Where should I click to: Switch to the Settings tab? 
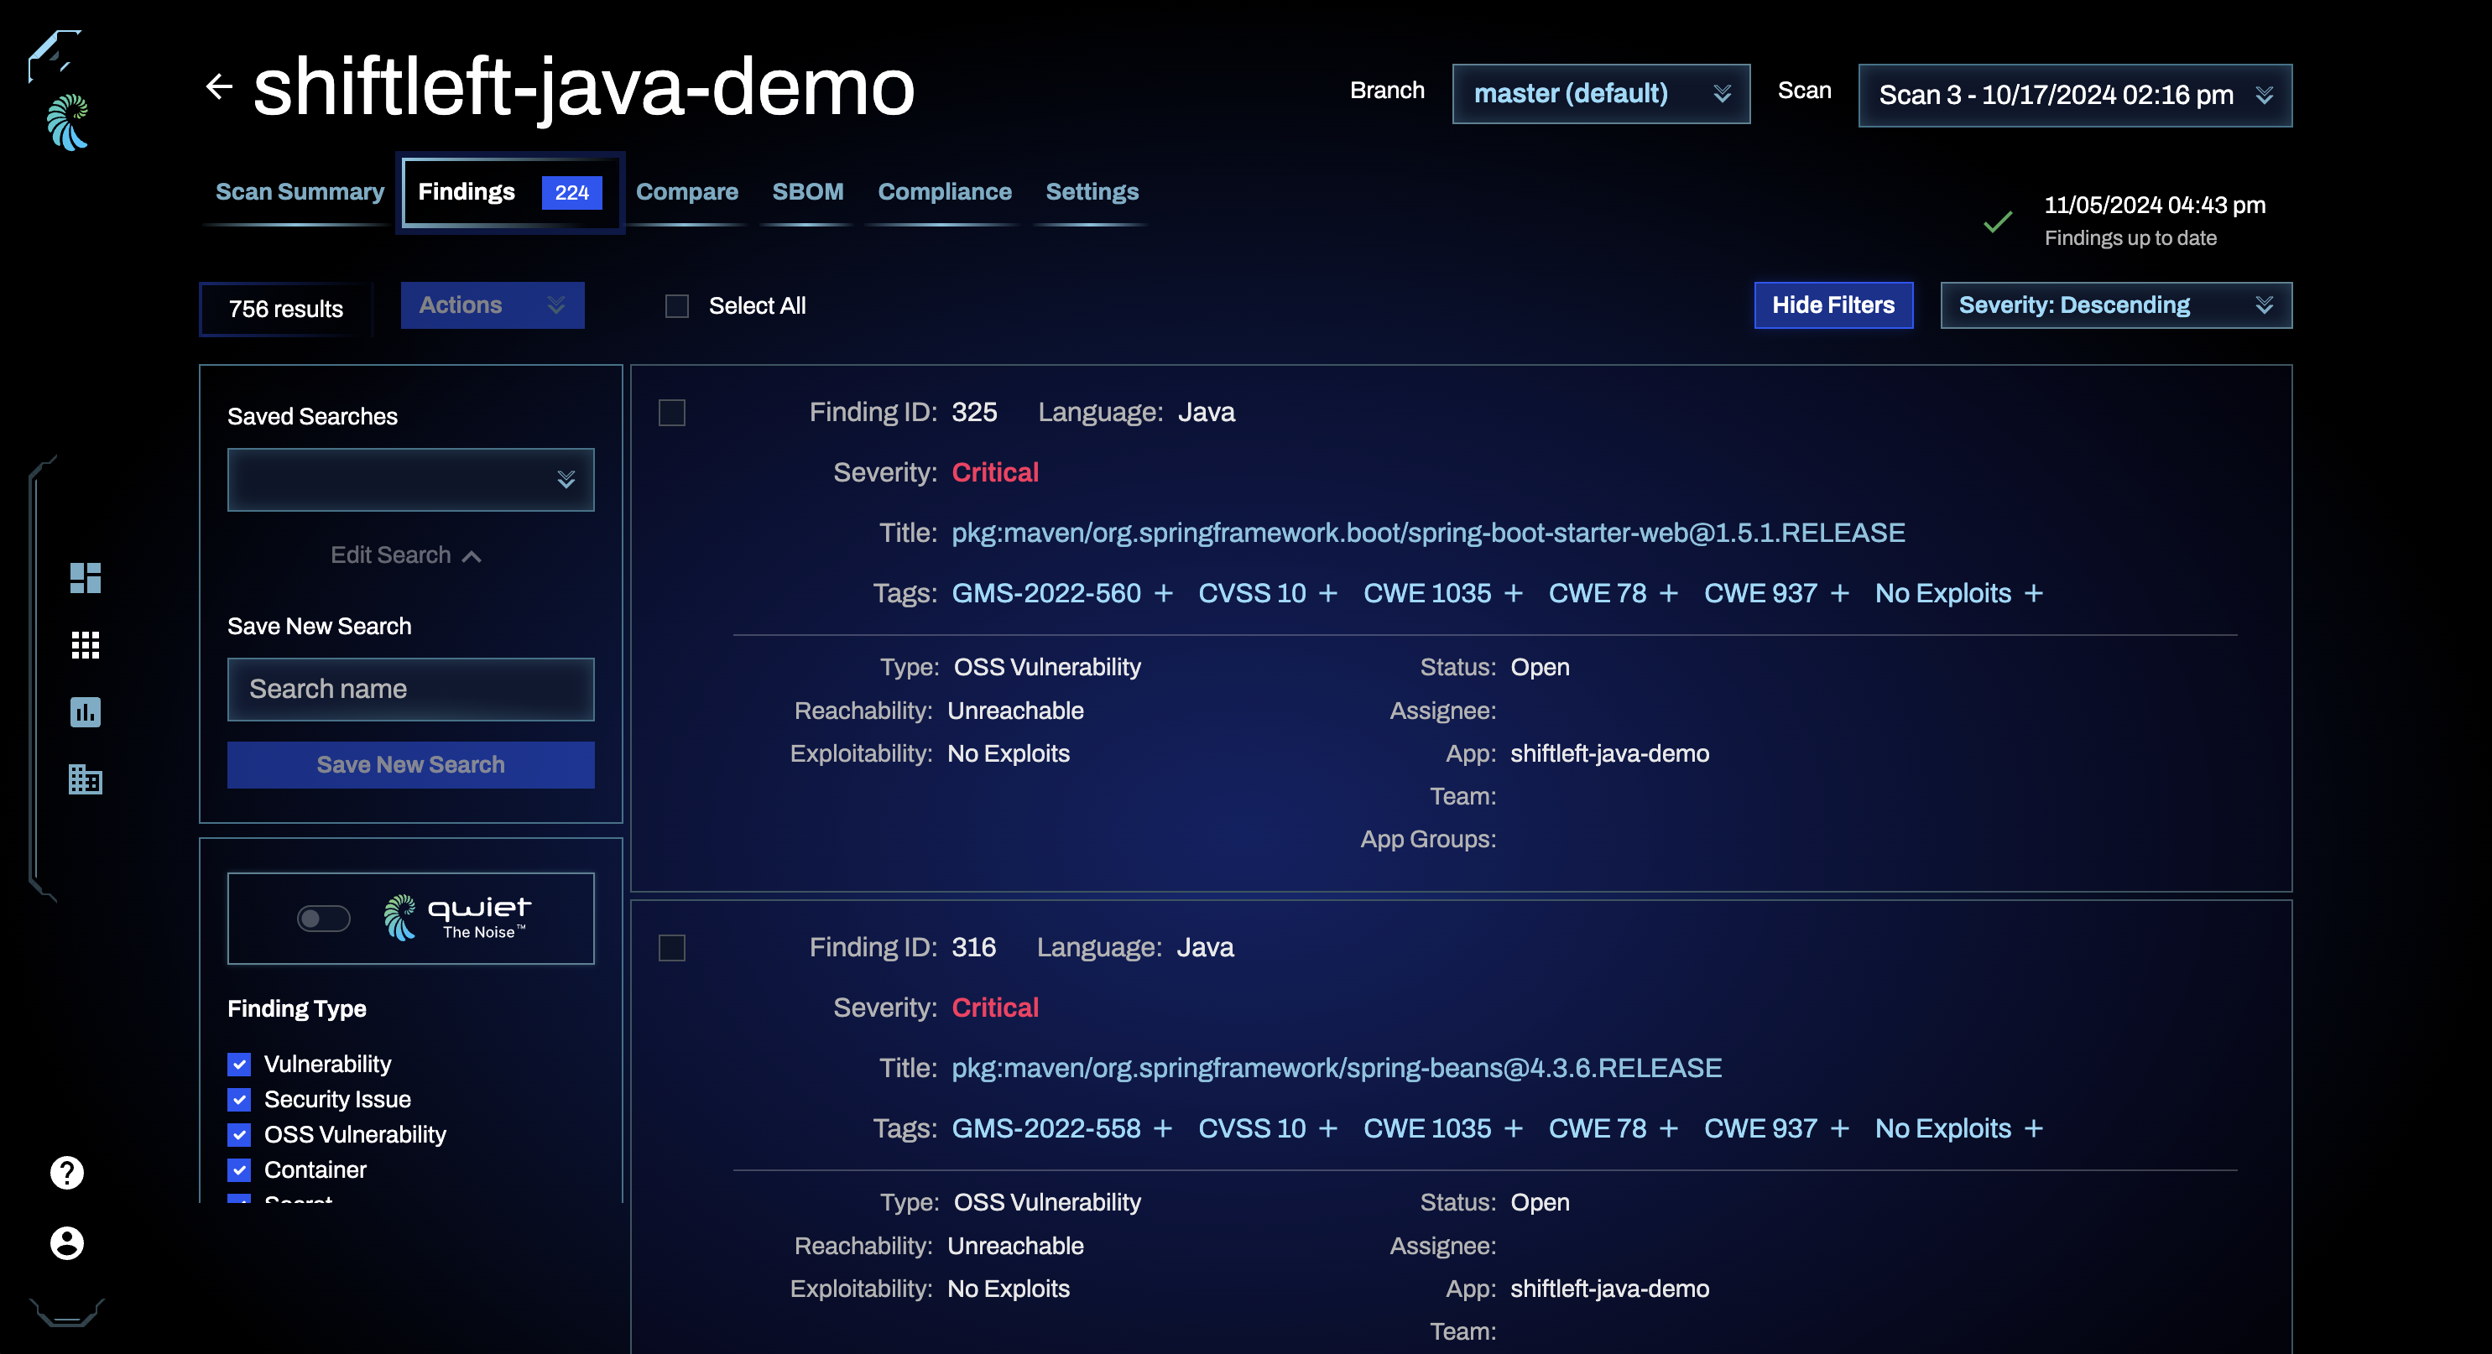pos(1092,191)
